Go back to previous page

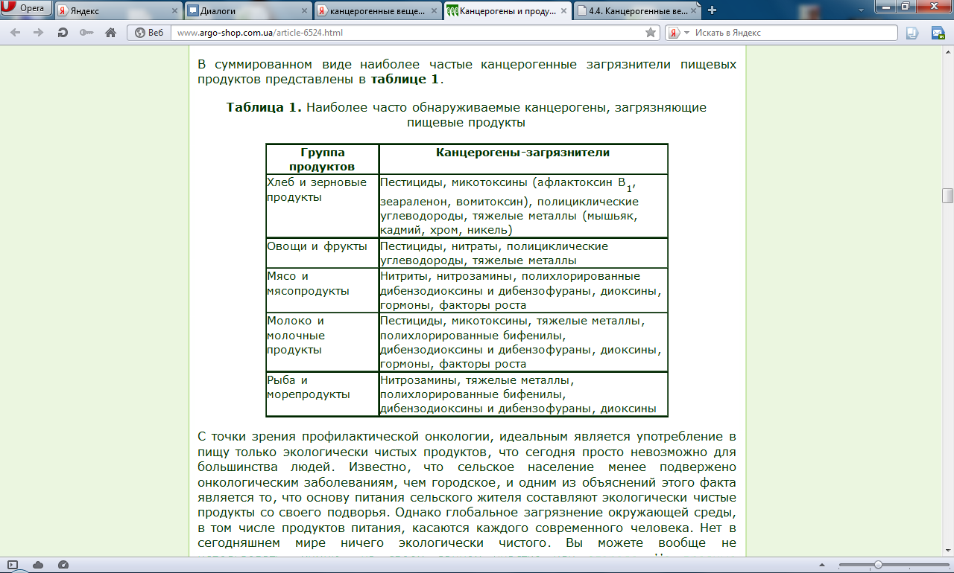pos(16,33)
